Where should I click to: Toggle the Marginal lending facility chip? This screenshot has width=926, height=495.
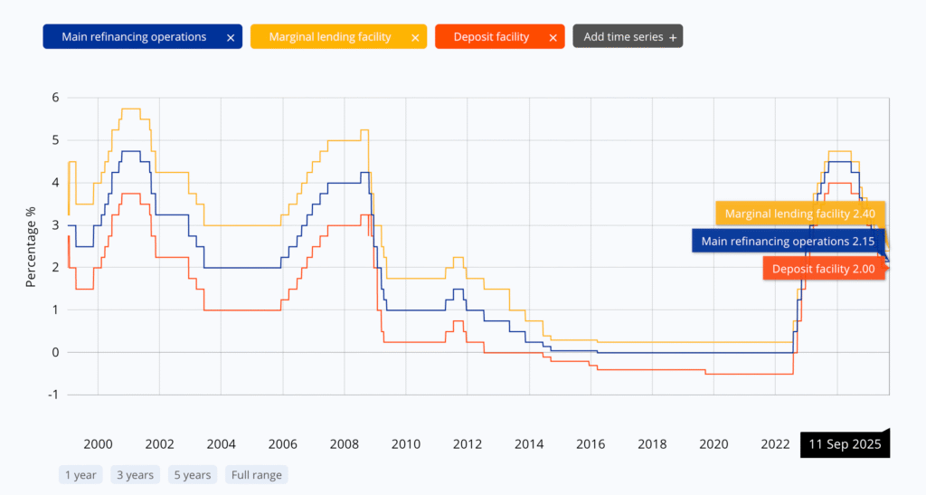(x=330, y=37)
